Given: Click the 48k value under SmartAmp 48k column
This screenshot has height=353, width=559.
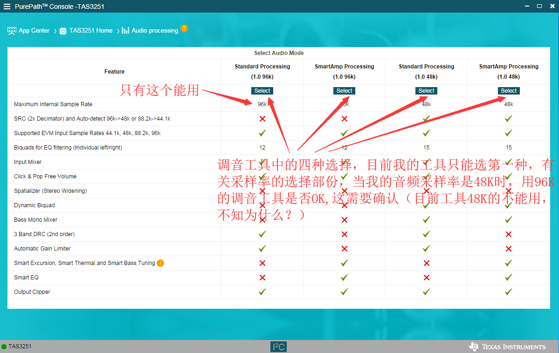Looking at the screenshot, I should (509, 104).
